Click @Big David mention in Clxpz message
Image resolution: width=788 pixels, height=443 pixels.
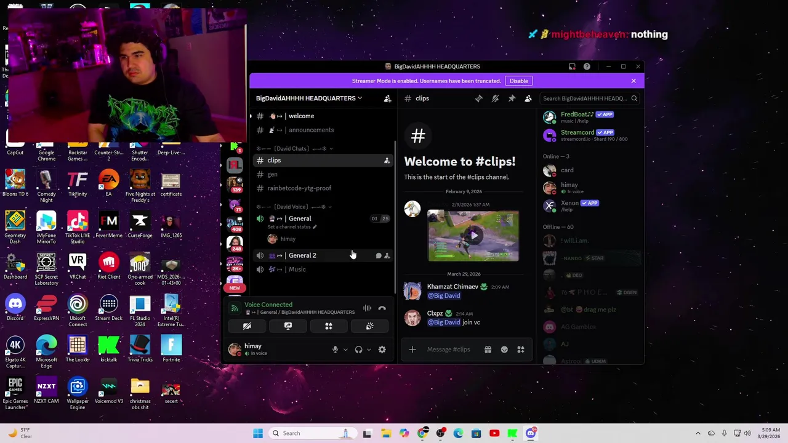point(444,322)
